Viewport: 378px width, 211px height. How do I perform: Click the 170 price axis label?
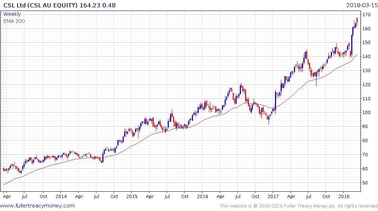(366, 15)
